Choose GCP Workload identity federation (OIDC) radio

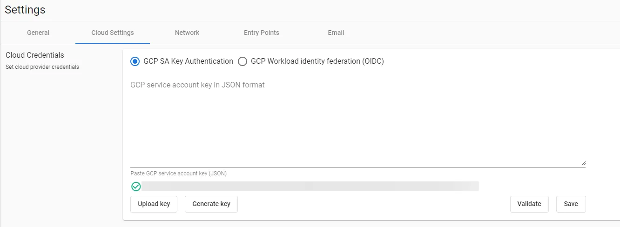point(243,61)
